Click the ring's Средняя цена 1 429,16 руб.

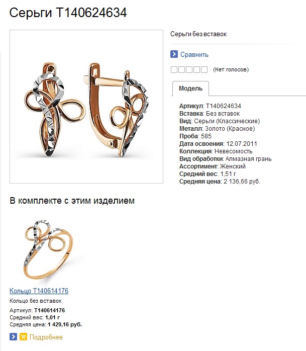click(x=46, y=324)
